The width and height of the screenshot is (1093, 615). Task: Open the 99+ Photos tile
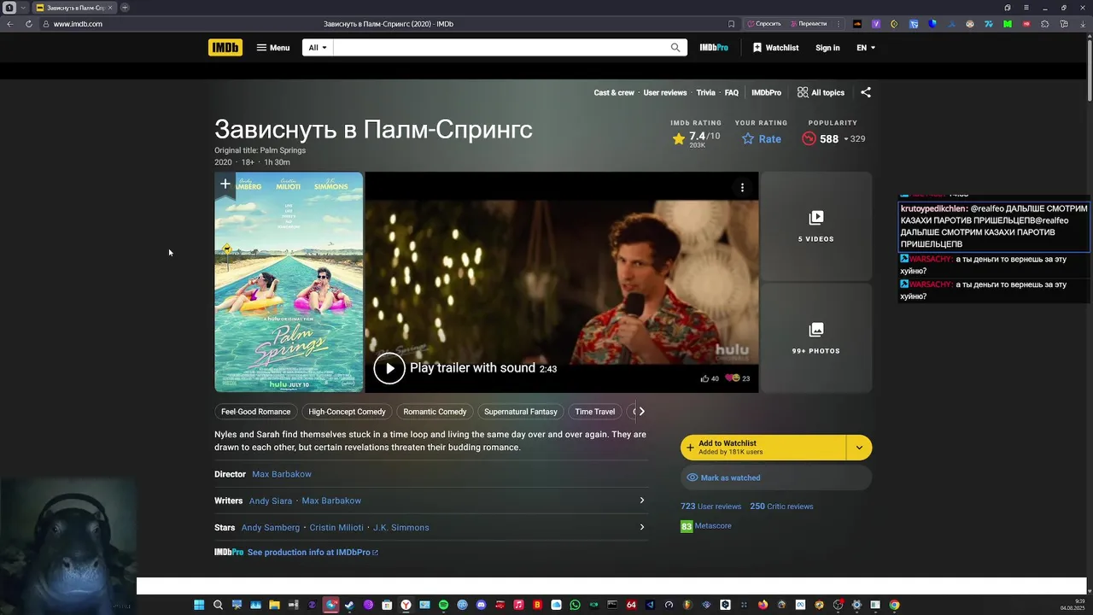click(816, 338)
